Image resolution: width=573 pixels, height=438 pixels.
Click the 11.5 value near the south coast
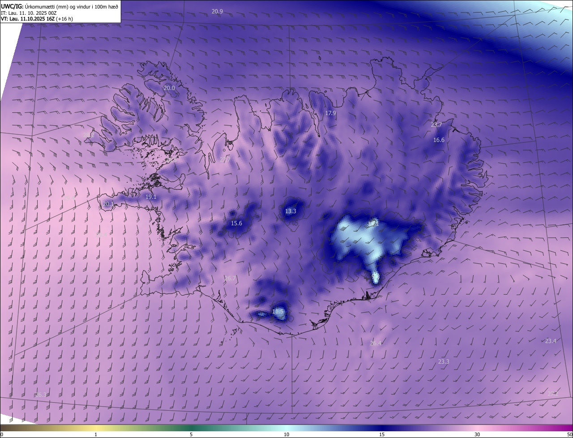click(278, 311)
